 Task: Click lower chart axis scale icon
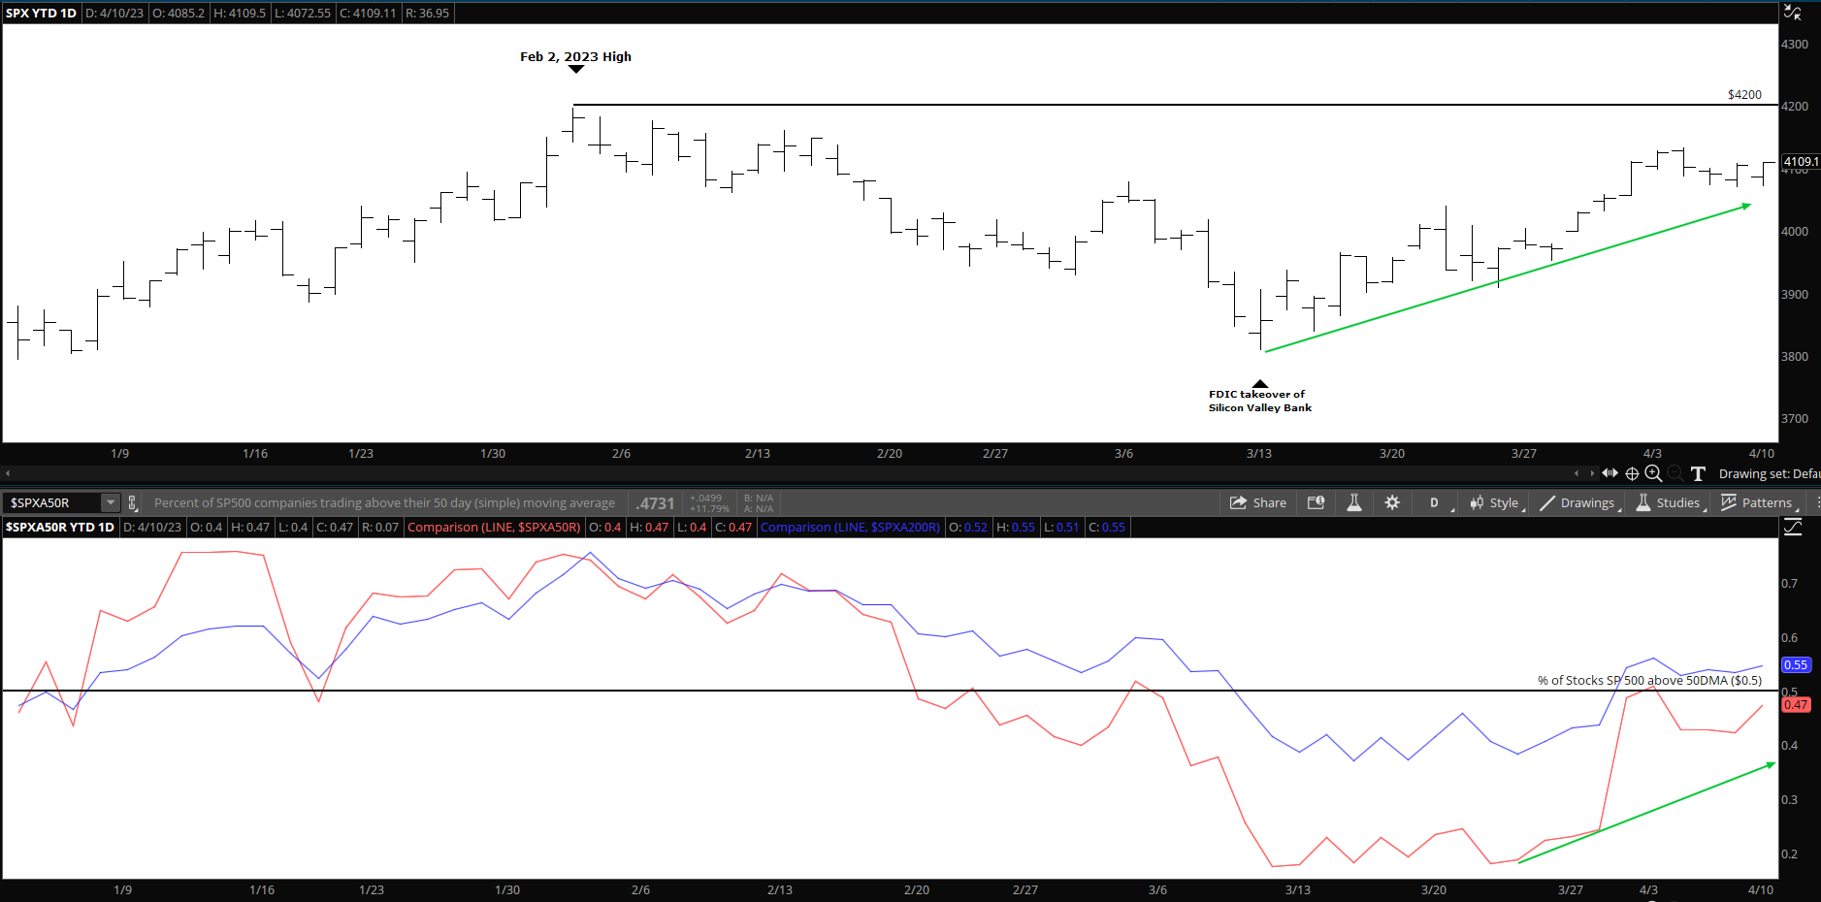pyautogui.click(x=1792, y=527)
